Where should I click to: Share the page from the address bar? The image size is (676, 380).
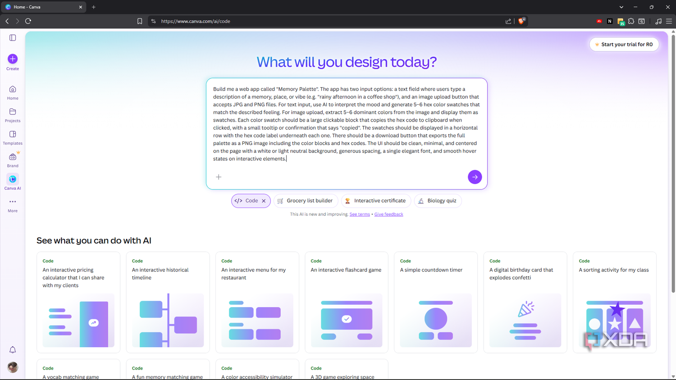point(508,21)
